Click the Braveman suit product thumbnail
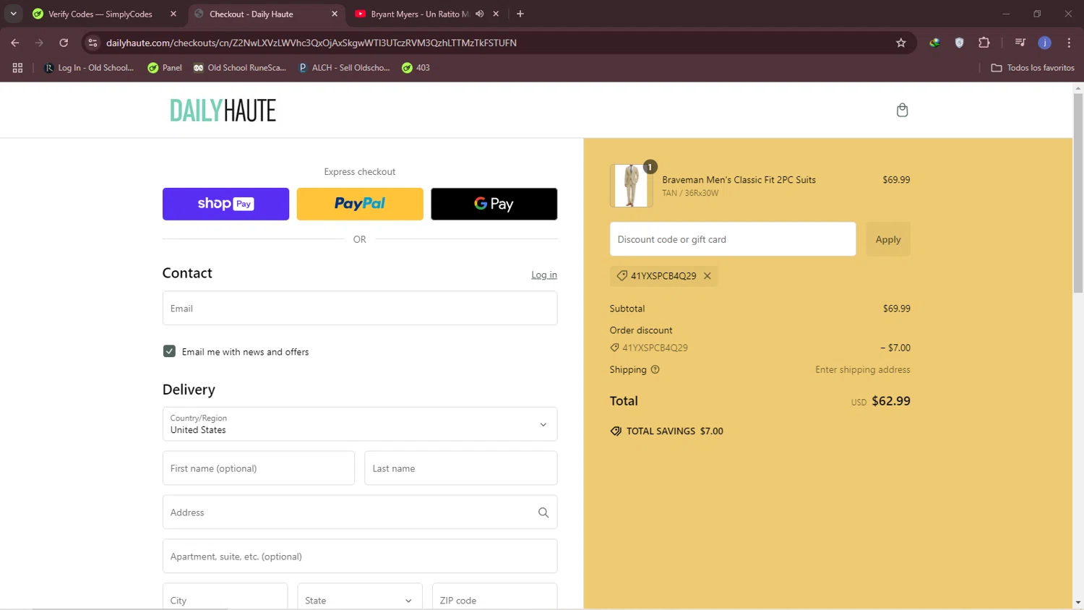The image size is (1084, 610). coord(631,186)
